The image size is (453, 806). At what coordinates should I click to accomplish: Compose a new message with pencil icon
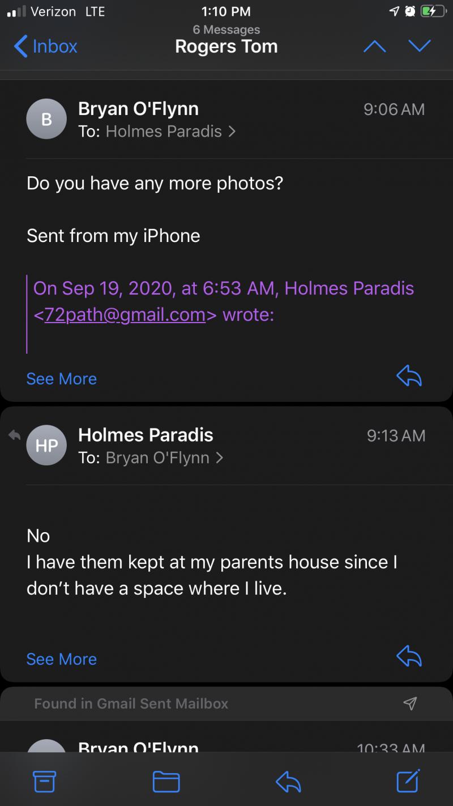408,780
